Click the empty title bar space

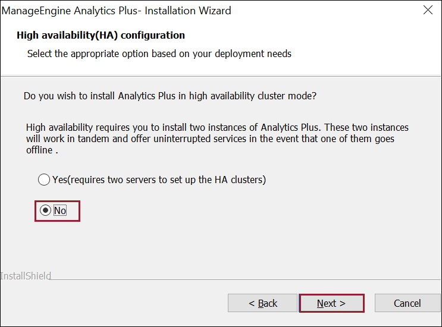point(321,11)
